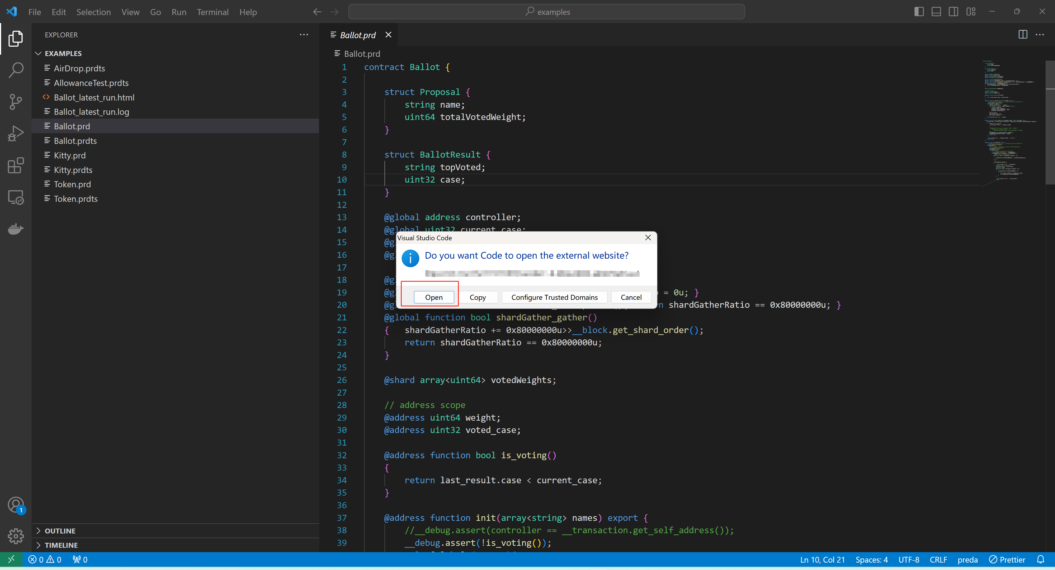Open the Run menu
1055x570 pixels.
point(179,12)
